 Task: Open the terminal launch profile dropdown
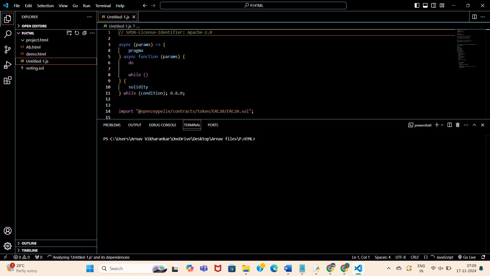pyautogui.click(x=442, y=125)
